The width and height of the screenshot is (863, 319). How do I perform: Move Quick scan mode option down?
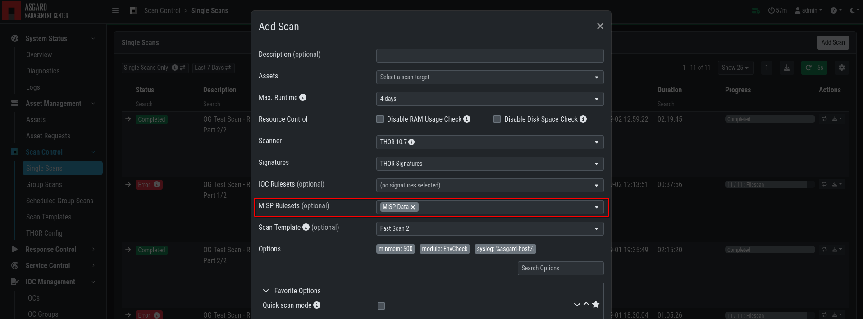point(577,305)
